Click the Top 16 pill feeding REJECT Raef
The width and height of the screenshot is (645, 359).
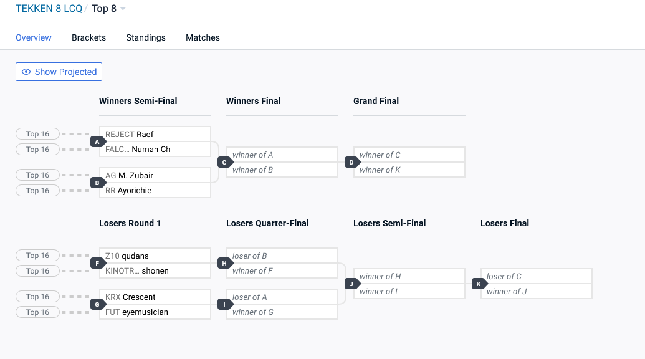37,133
